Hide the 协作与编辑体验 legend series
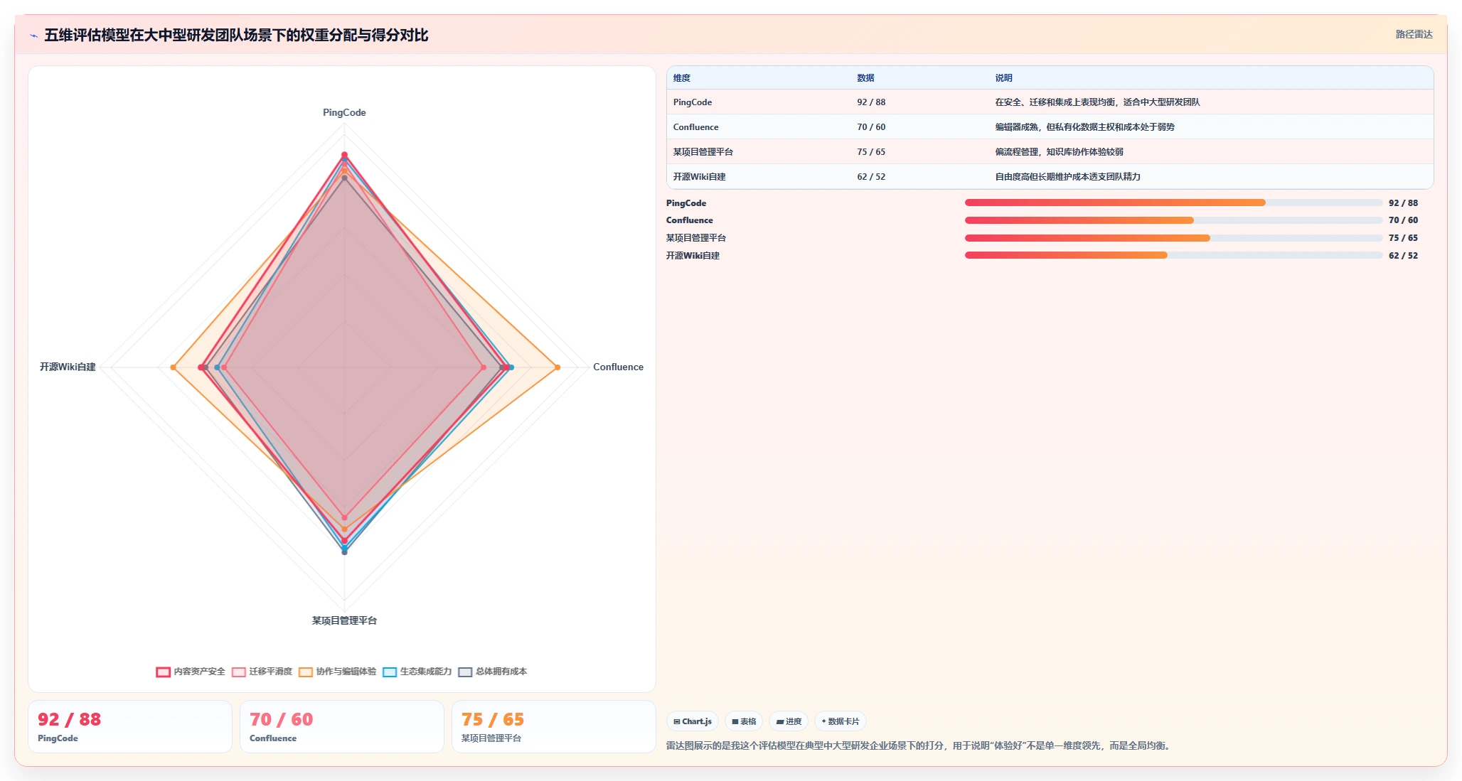 point(337,672)
